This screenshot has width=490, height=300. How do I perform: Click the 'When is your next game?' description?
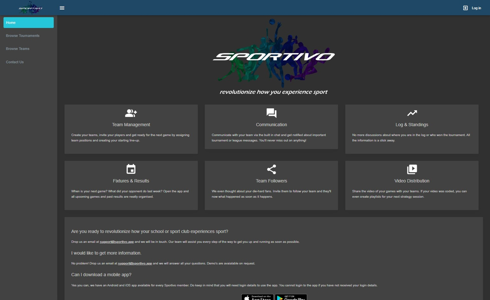130,194
